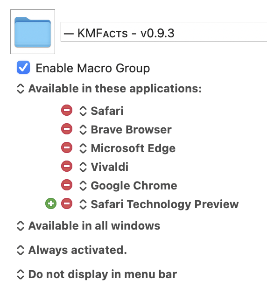The width and height of the screenshot is (267, 308).
Task: Open the Available in these applications popup
Action: 109,89
